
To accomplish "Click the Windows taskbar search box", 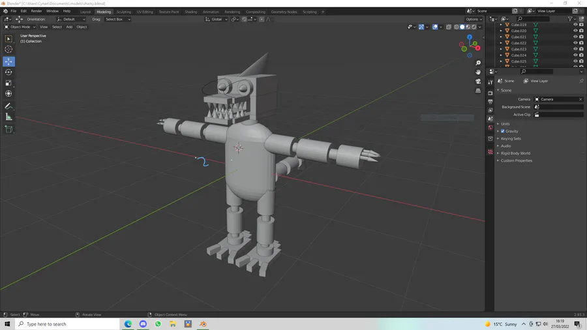I will coord(67,324).
